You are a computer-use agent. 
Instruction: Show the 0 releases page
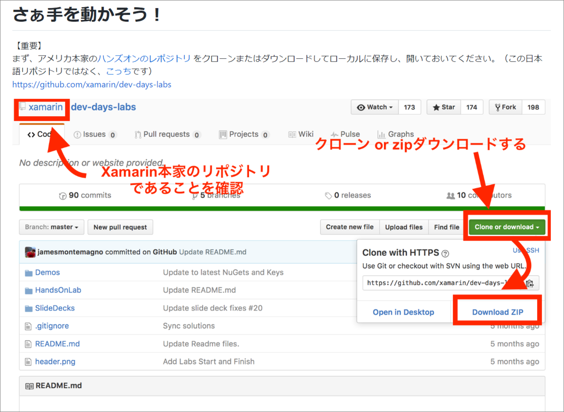coord(348,195)
